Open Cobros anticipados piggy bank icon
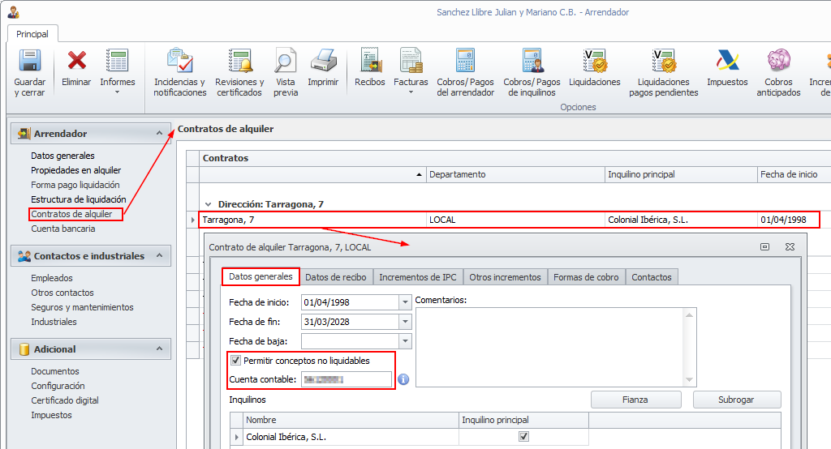 tap(778, 60)
